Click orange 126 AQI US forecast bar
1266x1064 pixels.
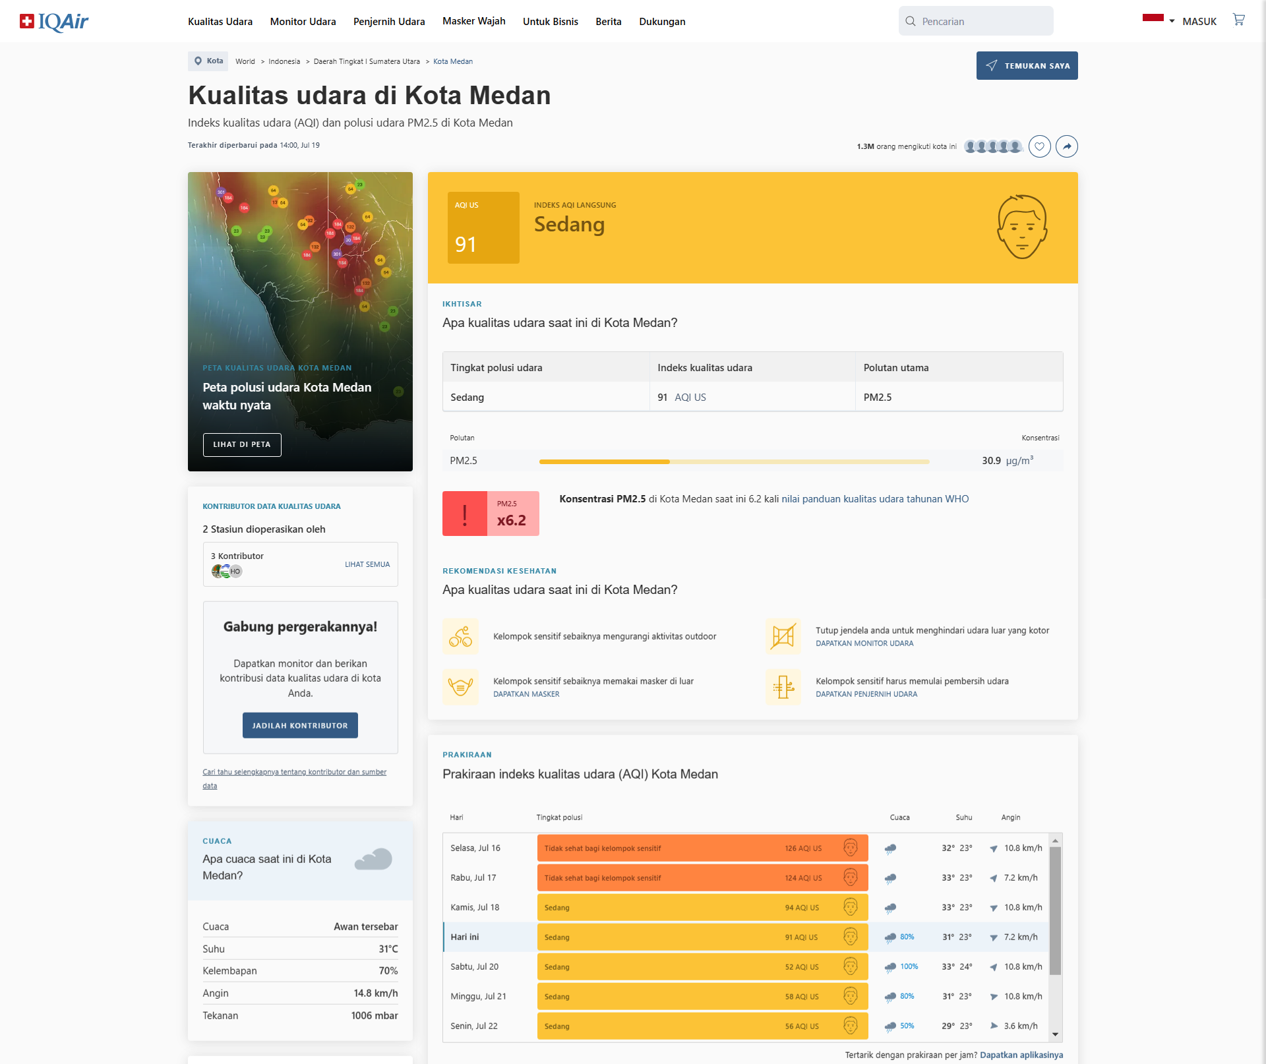702,848
